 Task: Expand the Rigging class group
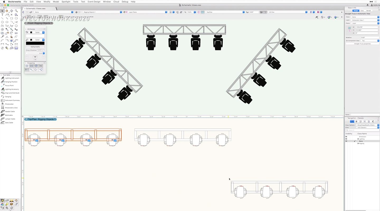click(x=358, y=143)
